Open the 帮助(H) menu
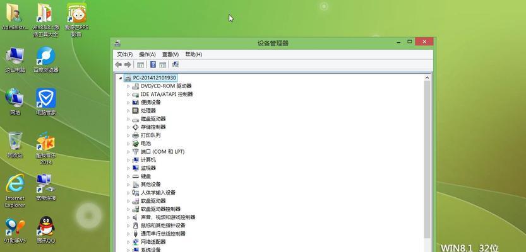 pyautogui.click(x=194, y=54)
